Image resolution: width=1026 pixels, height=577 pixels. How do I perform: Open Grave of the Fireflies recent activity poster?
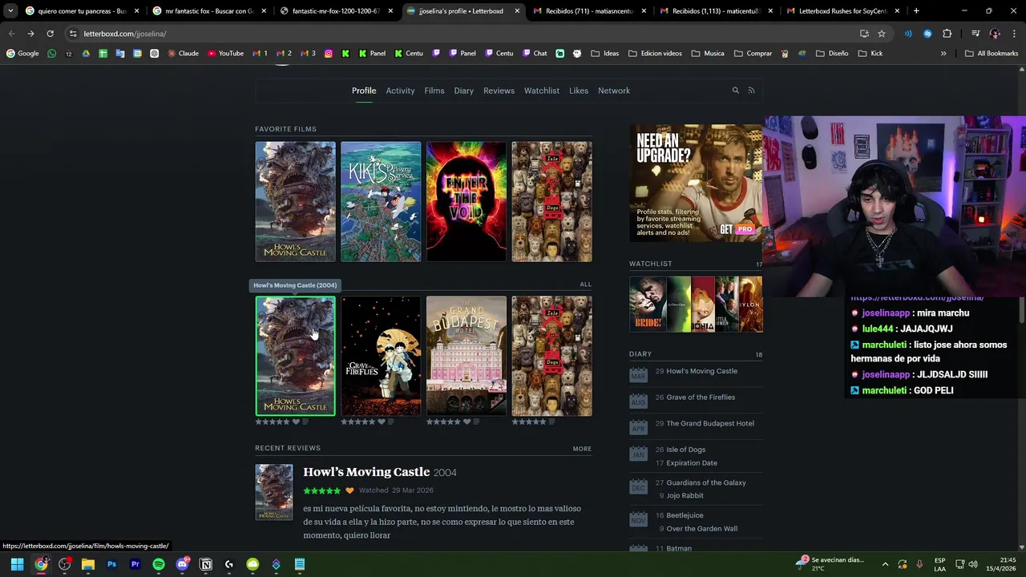[x=381, y=357]
